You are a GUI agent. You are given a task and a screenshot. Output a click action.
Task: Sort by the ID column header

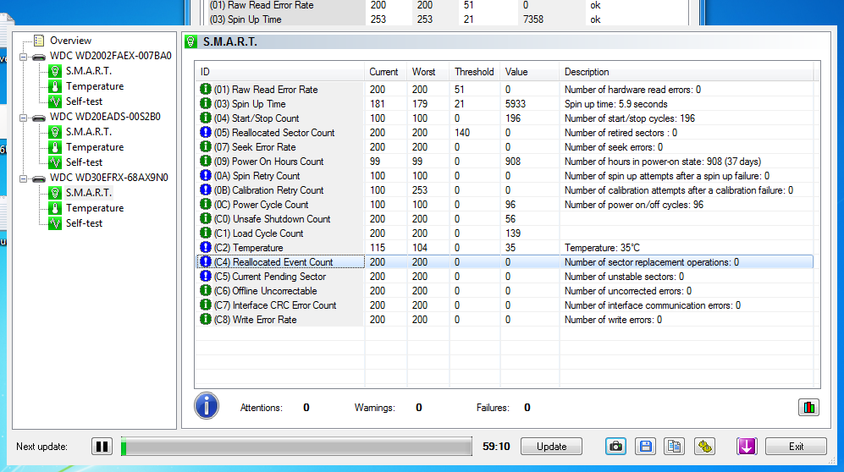coord(280,72)
